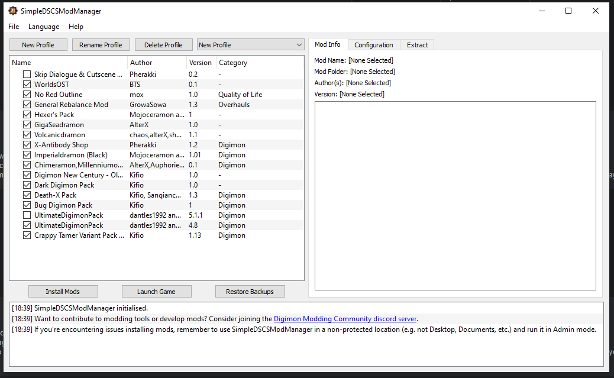Open the Digimon Modding Community discord server link
The width and height of the screenshot is (614, 378).
[x=345, y=319]
